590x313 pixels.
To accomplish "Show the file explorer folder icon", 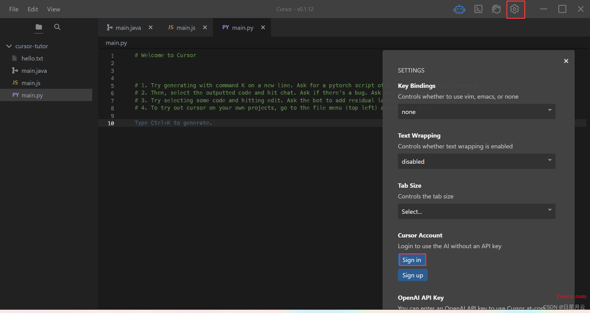I will pyautogui.click(x=39, y=27).
